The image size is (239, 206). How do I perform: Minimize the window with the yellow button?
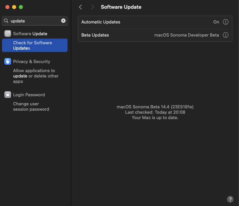pos(14,7)
